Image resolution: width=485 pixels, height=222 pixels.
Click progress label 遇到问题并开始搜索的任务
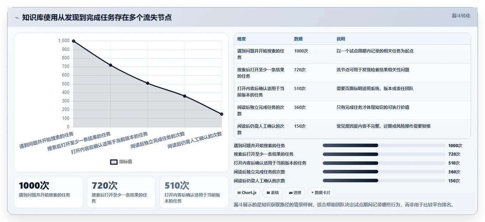coord(259,146)
